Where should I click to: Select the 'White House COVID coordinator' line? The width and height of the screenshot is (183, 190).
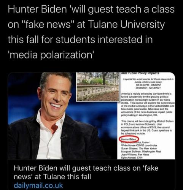139,146
